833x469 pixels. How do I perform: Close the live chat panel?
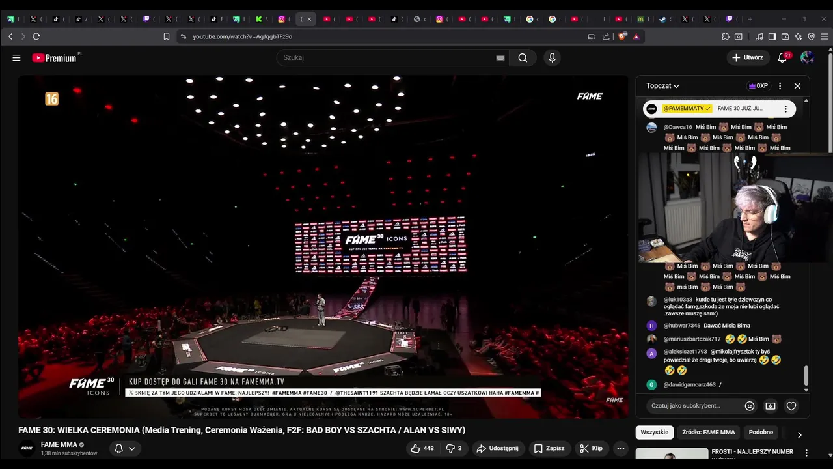(797, 86)
